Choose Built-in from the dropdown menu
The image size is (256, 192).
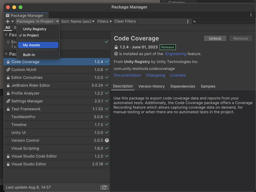38,55
